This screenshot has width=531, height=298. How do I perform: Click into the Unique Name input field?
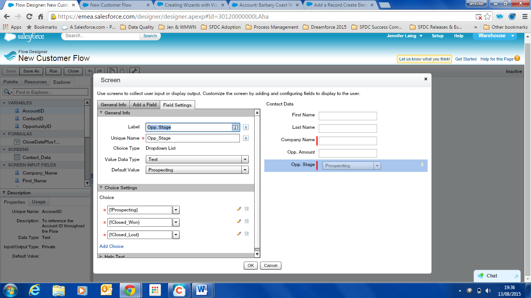coord(193,138)
